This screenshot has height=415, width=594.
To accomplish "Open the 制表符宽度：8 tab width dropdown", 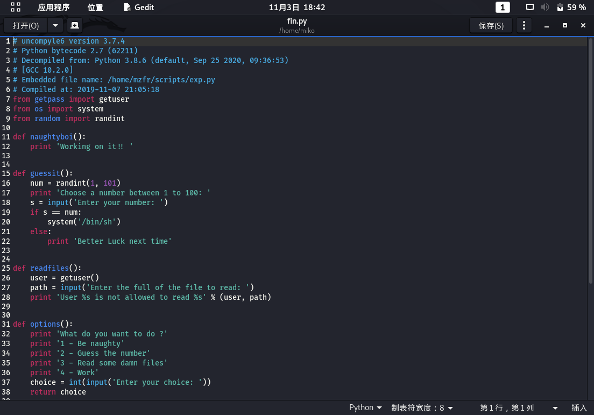I will point(422,407).
